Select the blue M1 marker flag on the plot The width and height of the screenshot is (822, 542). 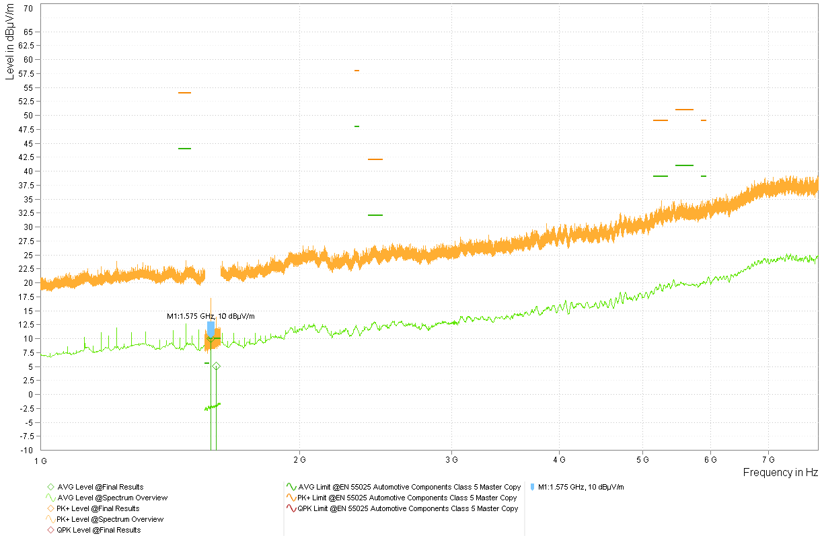point(211,328)
